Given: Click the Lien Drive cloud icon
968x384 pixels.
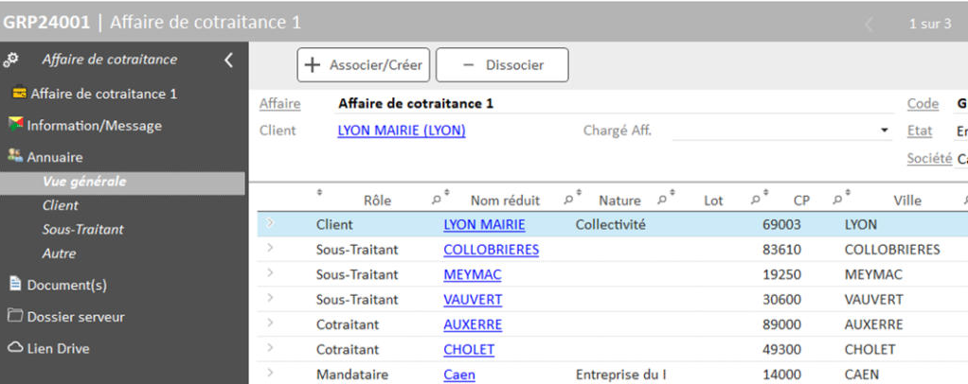Looking at the screenshot, I should (x=15, y=348).
